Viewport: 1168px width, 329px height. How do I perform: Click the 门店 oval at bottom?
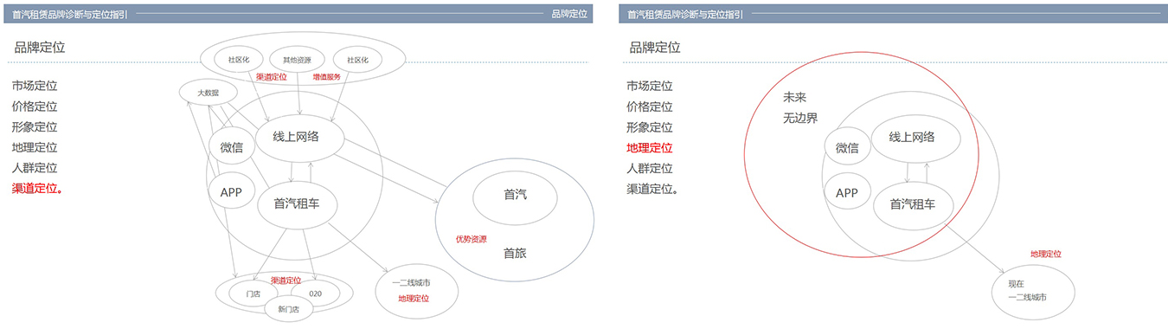click(x=253, y=294)
